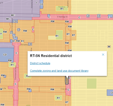Select the unlabeled green park square in yellow zone
The image size is (113, 106).
(x=92, y=84)
